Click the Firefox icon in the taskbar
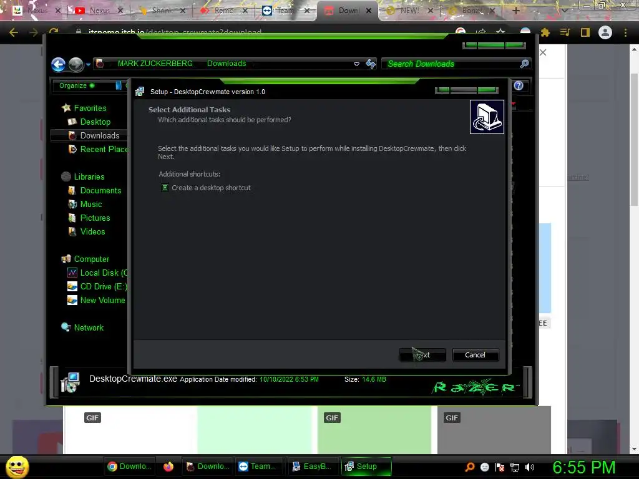This screenshot has width=639, height=479. [168, 467]
